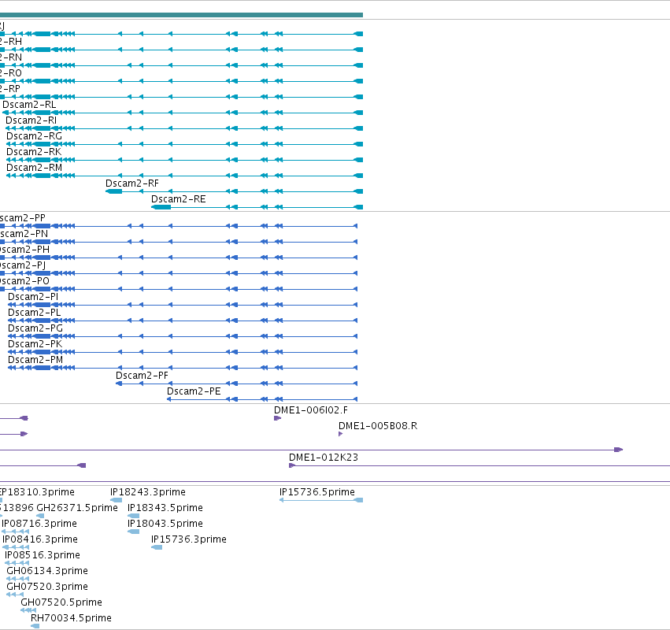Click the IP18043.5prime light blue glyph

[x=133, y=532]
